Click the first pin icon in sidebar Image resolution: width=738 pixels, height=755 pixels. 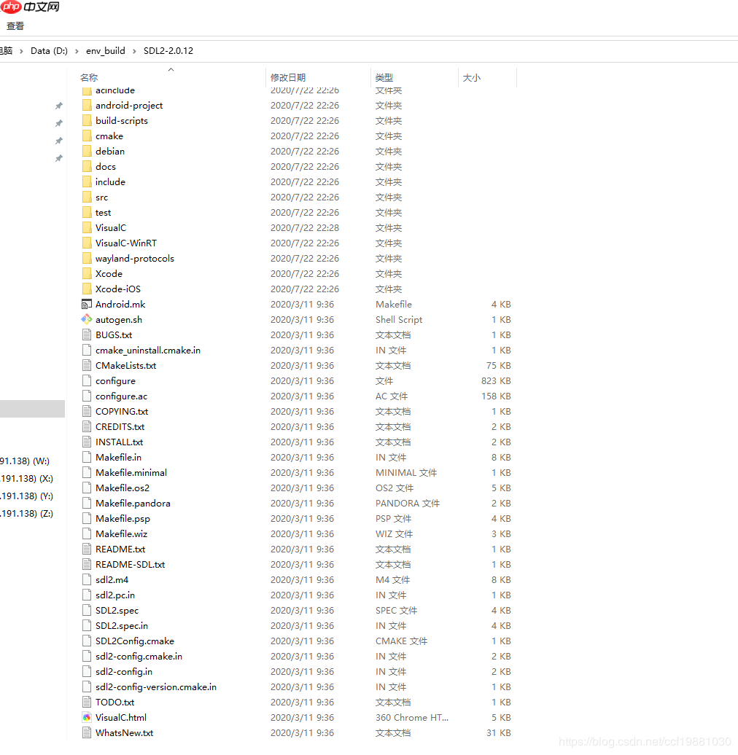[x=59, y=106]
